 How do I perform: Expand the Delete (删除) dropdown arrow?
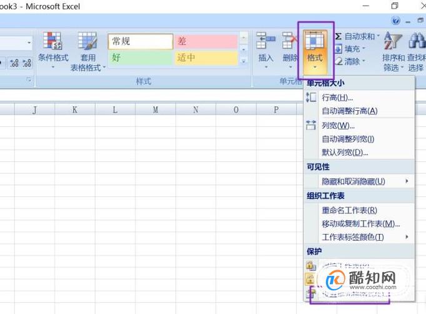[290, 67]
